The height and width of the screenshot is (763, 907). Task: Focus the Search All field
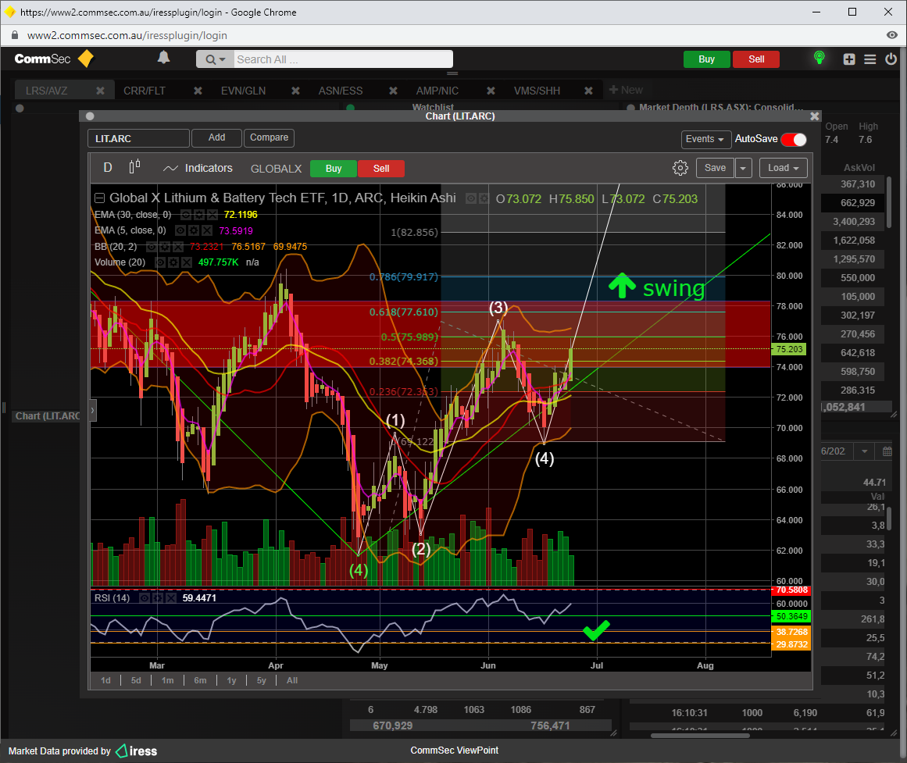pyautogui.click(x=343, y=59)
